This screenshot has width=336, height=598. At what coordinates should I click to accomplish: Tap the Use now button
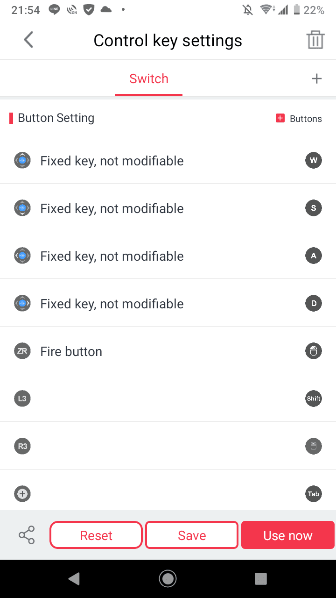point(288,535)
